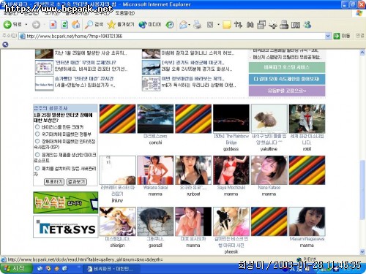Open the Mail button dropdown arrow

coord(190,25)
